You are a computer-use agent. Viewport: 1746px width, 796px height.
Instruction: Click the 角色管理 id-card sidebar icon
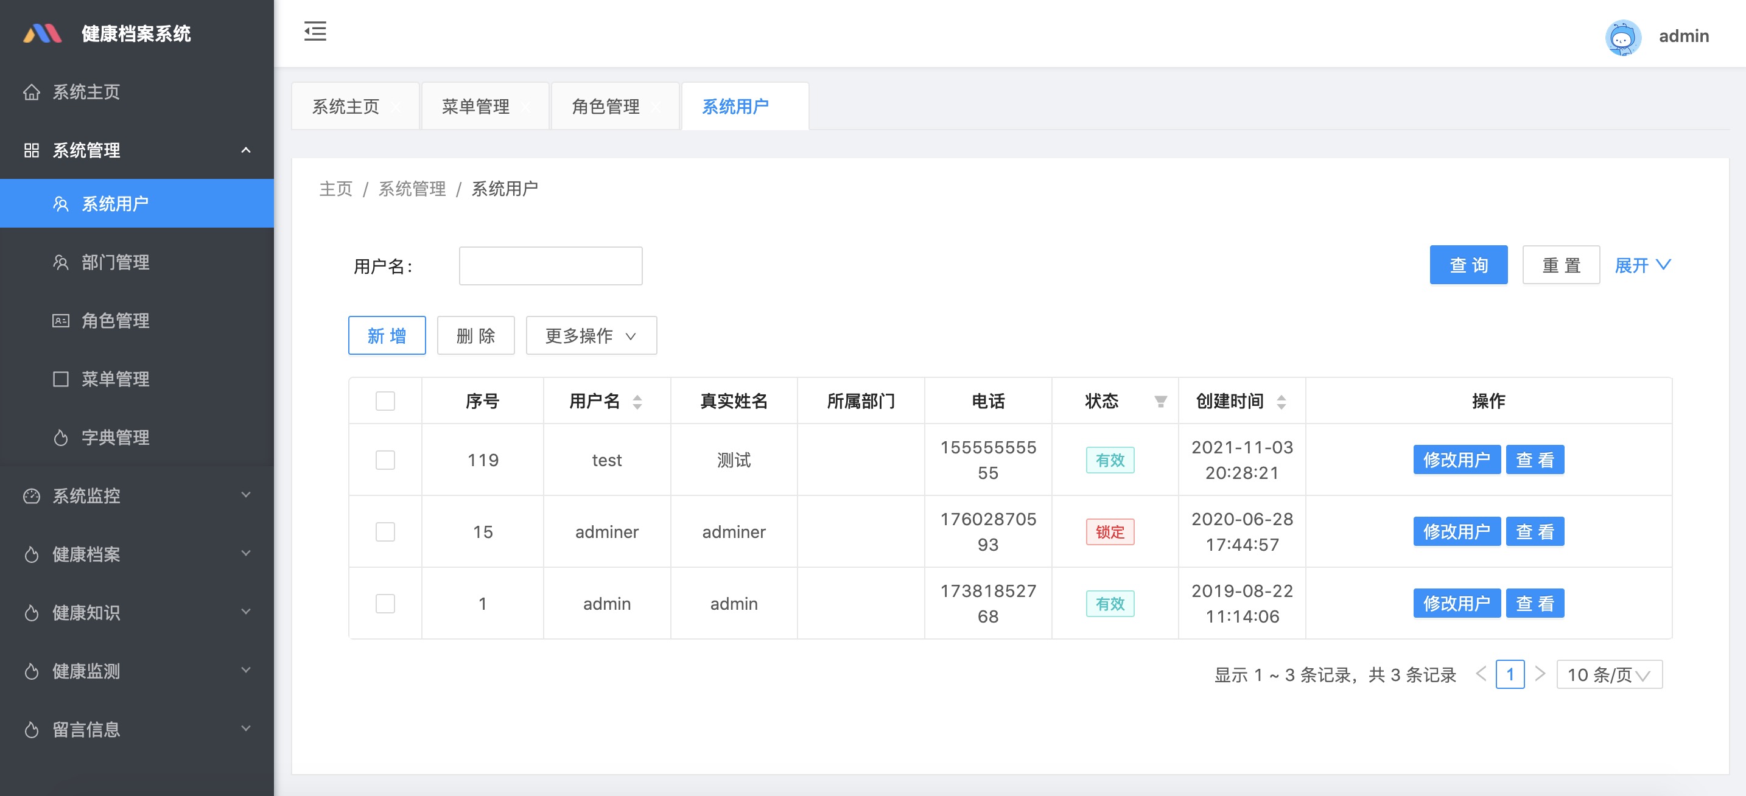pyautogui.click(x=61, y=321)
